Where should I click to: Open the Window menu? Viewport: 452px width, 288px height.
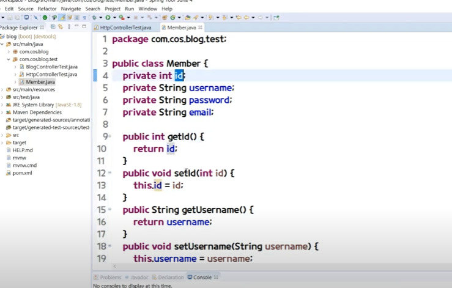pyautogui.click(x=147, y=9)
